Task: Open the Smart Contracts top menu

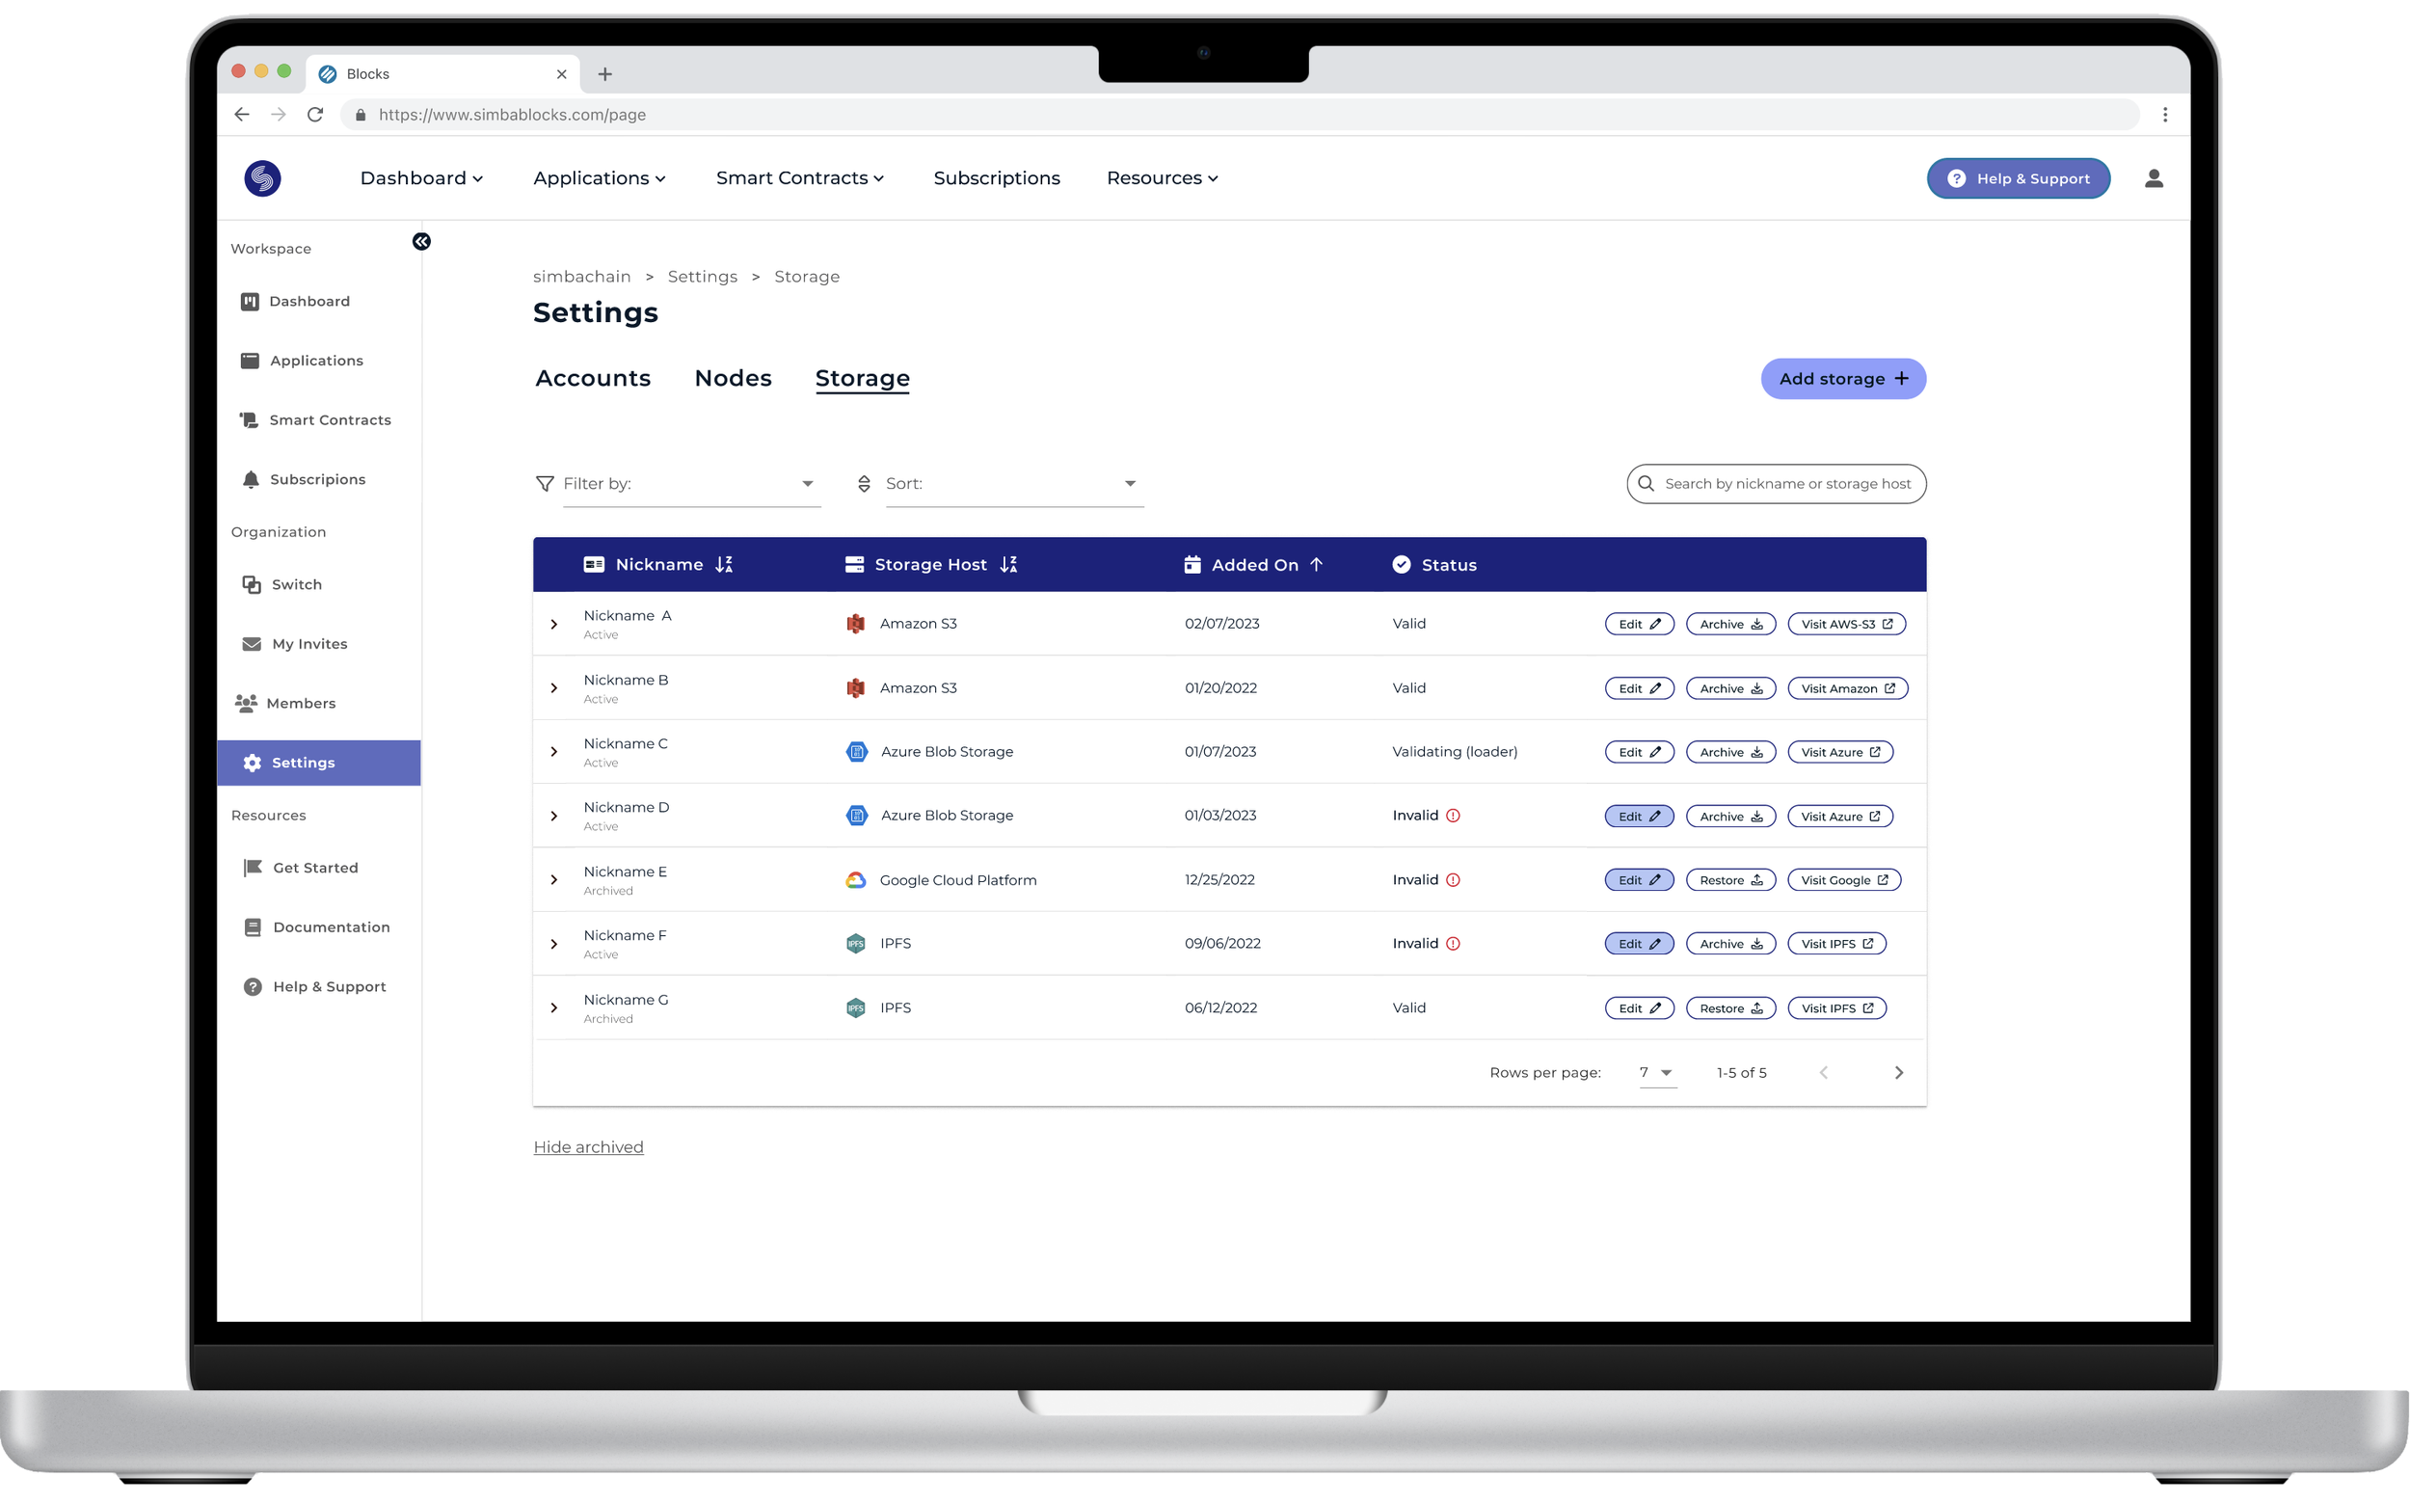Action: [x=800, y=179]
